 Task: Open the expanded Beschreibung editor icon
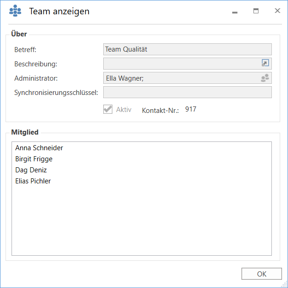tap(265, 64)
